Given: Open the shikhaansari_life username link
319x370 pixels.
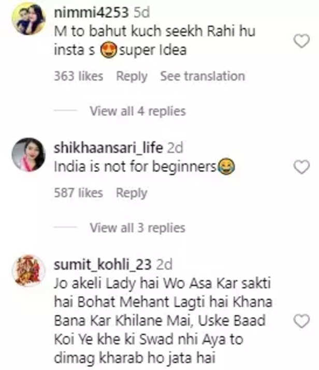Looking at the screenshot, I should point(108,148).
